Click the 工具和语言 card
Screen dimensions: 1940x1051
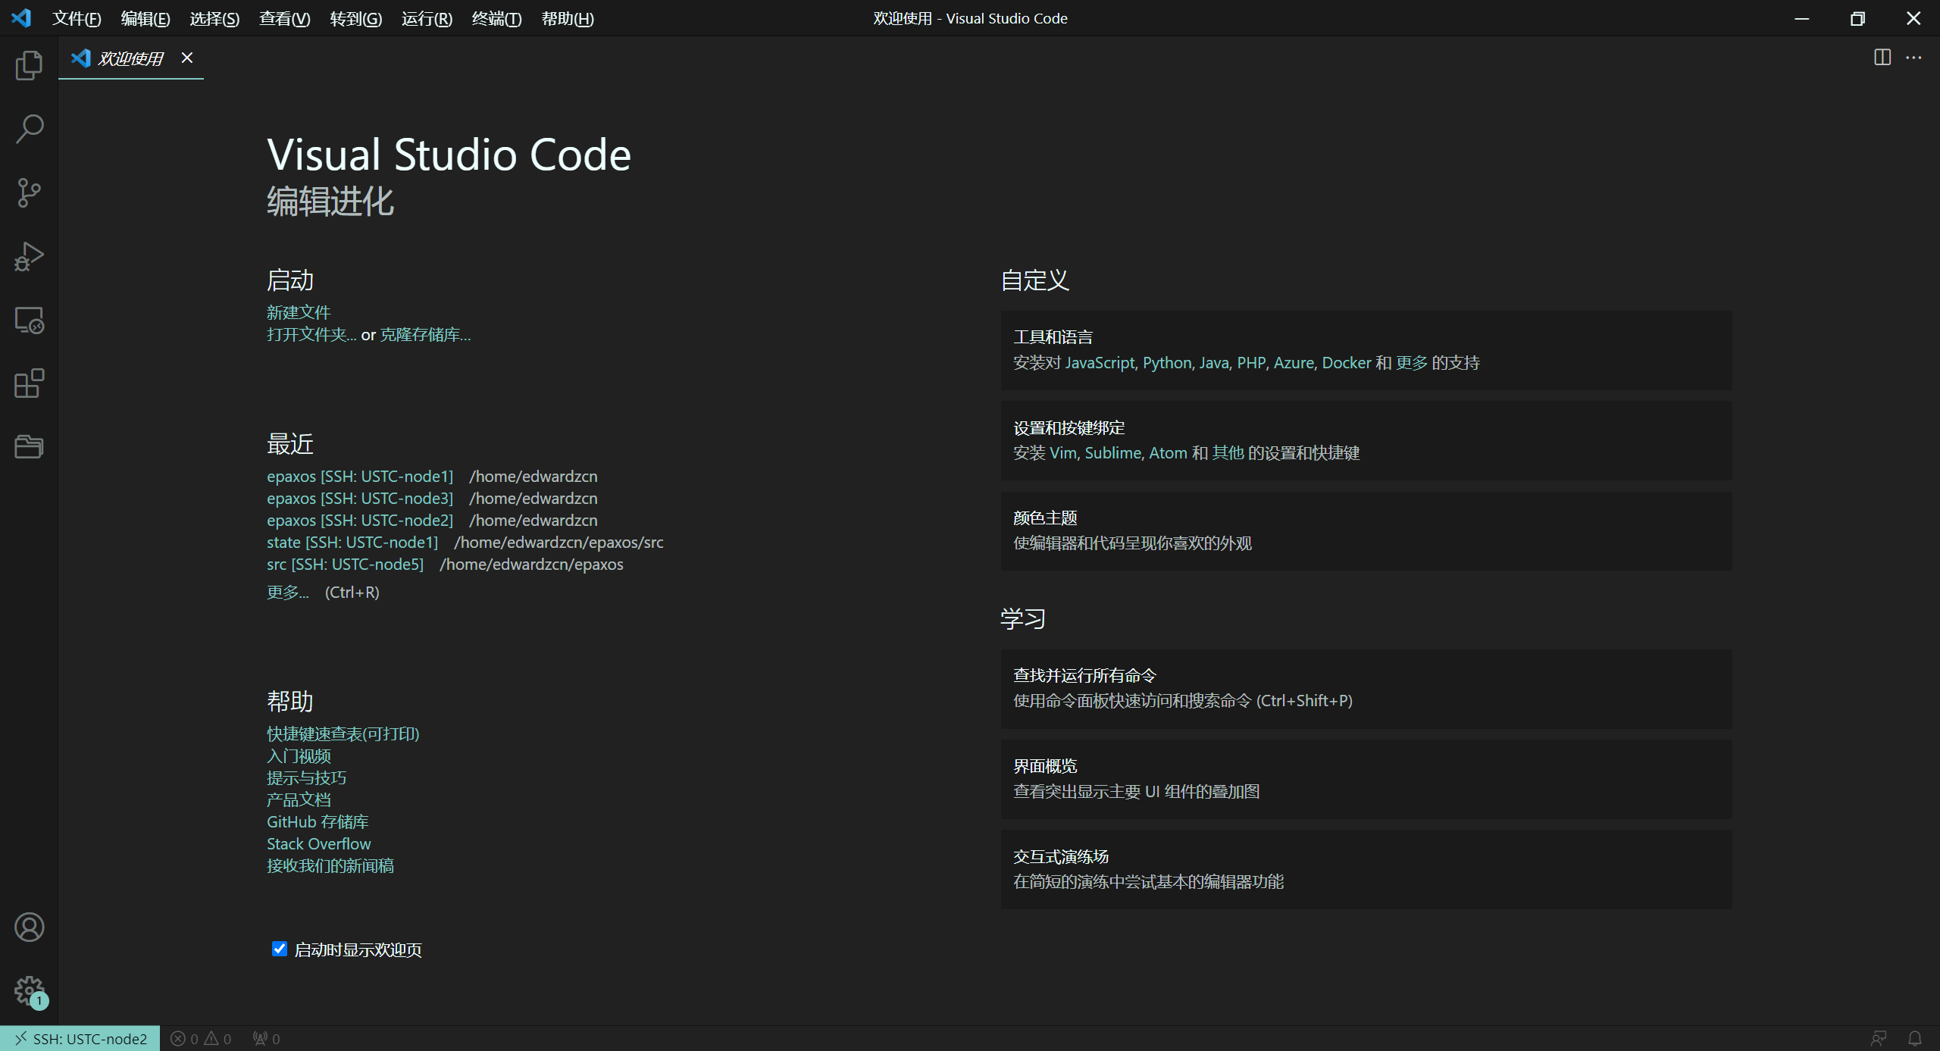1366,350
